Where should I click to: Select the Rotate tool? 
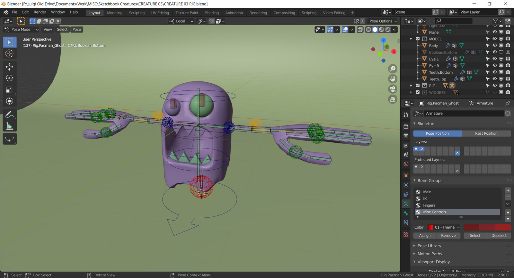[9, 78]
